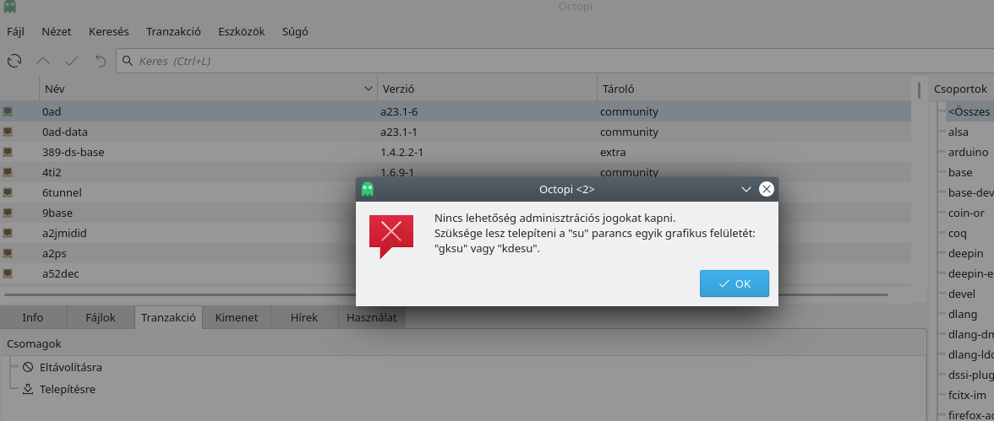The width and height of the screenshot is (994, 421).
Task: Focus the Keres search field
Action: point(554,61)
